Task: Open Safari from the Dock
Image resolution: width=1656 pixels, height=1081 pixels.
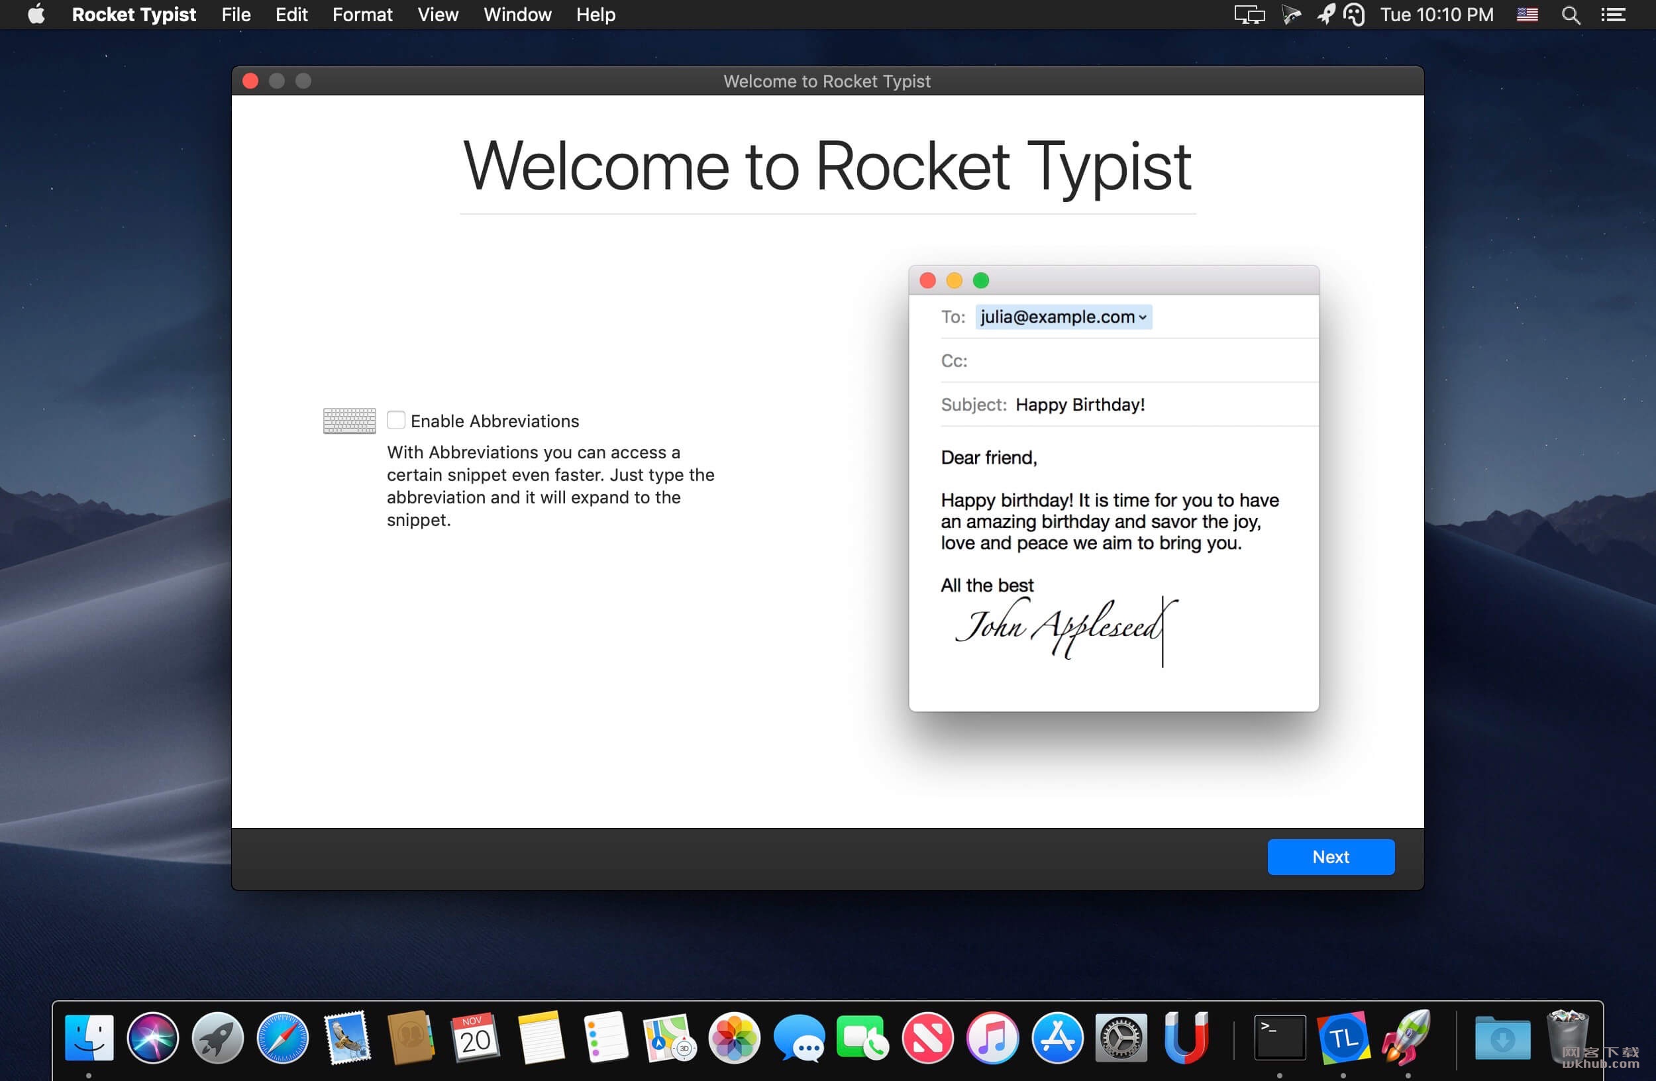Action: click(282, 1038)
